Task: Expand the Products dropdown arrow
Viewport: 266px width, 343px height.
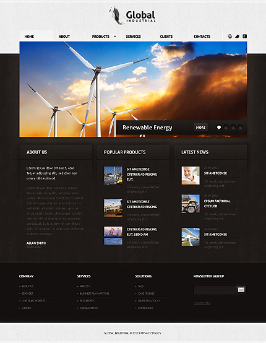Action: point(115,37)
